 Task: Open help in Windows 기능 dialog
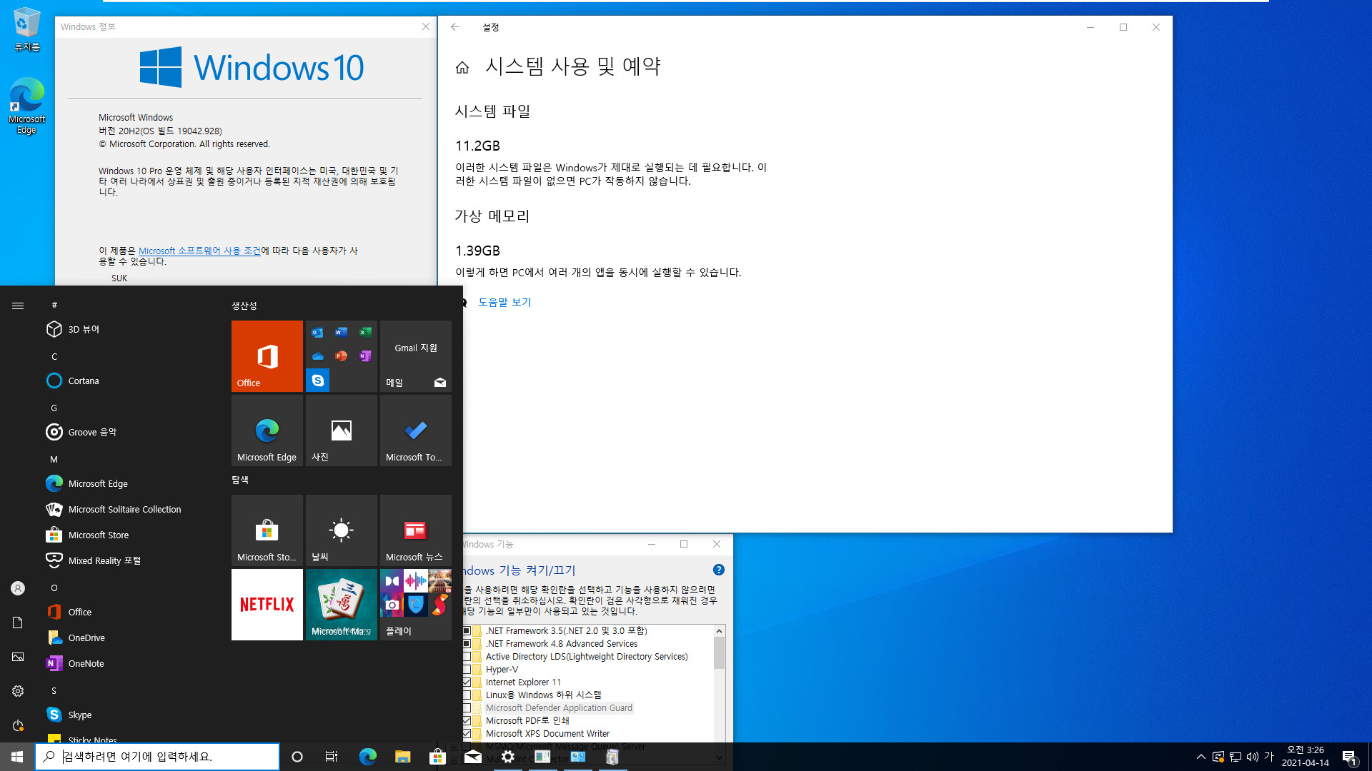[719, 570]
